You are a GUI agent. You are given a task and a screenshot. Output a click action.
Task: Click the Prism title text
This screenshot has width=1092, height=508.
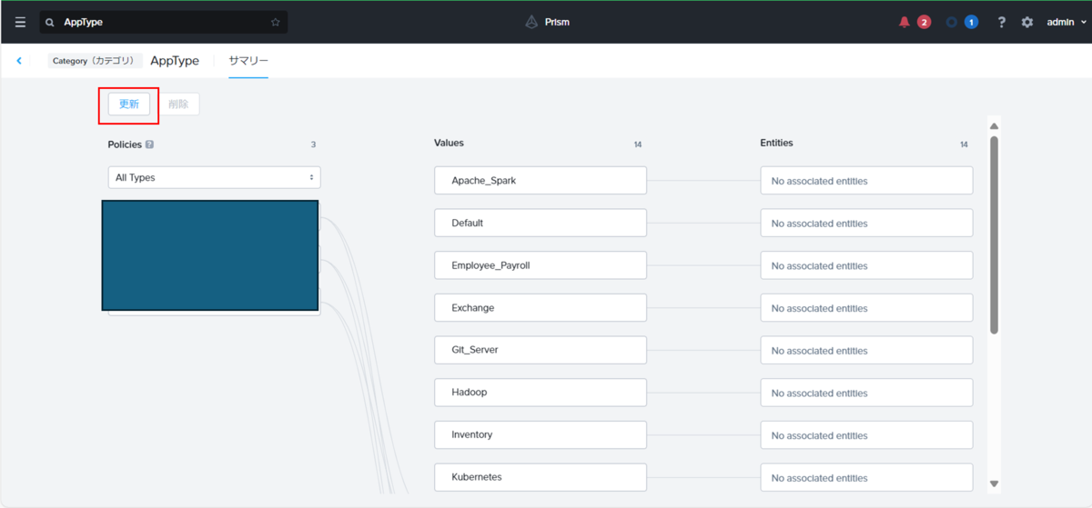pyautogui.click(x=558, y=22)
